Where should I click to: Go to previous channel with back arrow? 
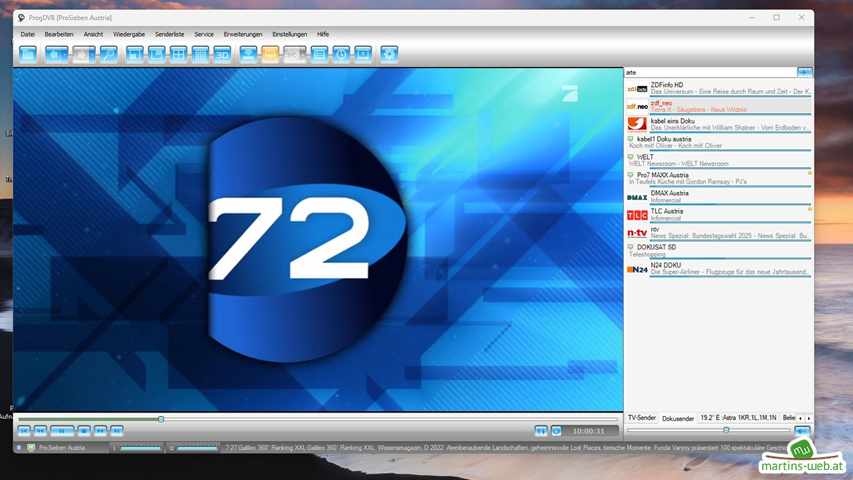[53, 54]
